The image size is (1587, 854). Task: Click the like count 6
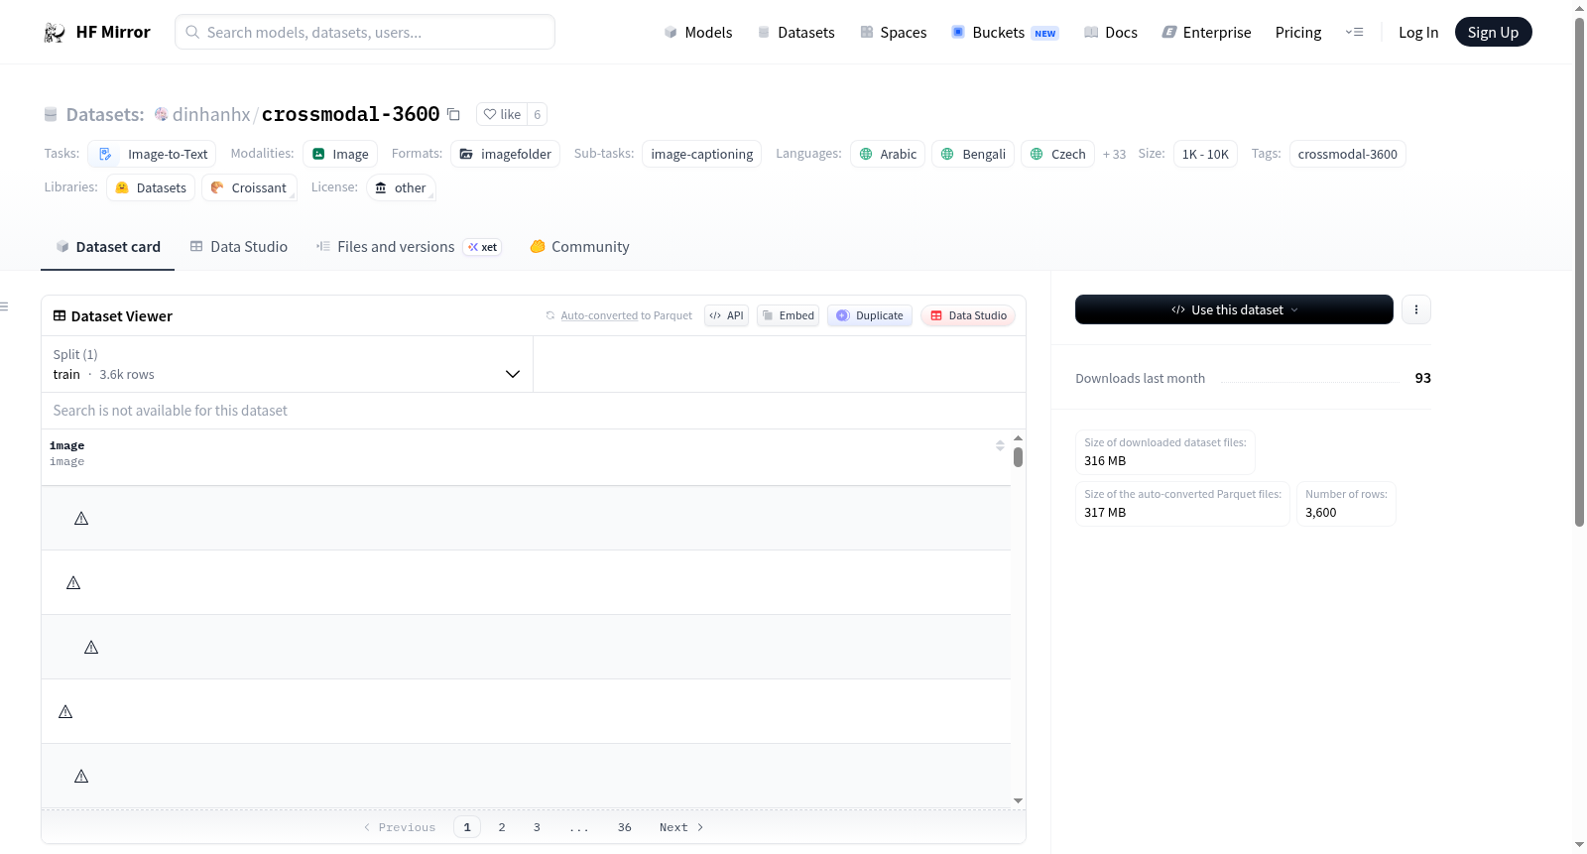(538, 114)
